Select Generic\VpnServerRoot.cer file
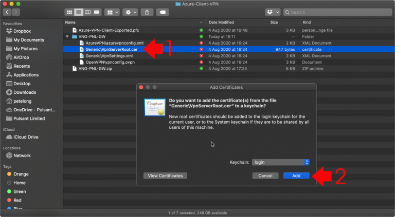395x217 pixels. click(111, 49)
